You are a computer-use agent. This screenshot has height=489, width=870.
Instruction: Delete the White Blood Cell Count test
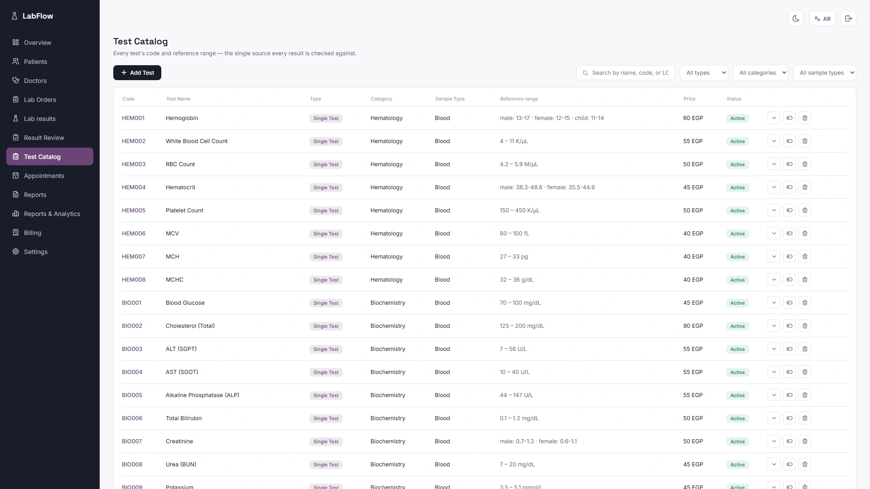coord(805,141)
